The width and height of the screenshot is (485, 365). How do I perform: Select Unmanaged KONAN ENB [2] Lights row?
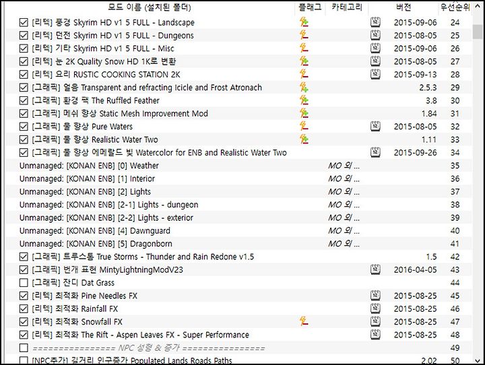238,191
